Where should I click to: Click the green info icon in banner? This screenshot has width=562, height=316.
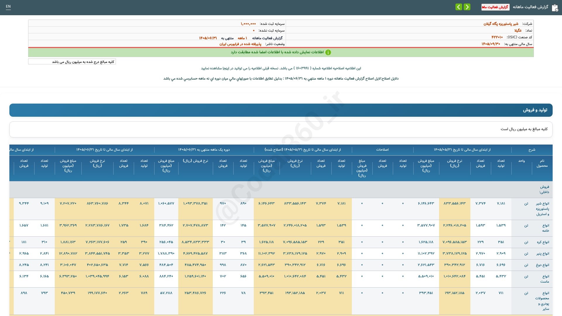(x=328, y=52)
